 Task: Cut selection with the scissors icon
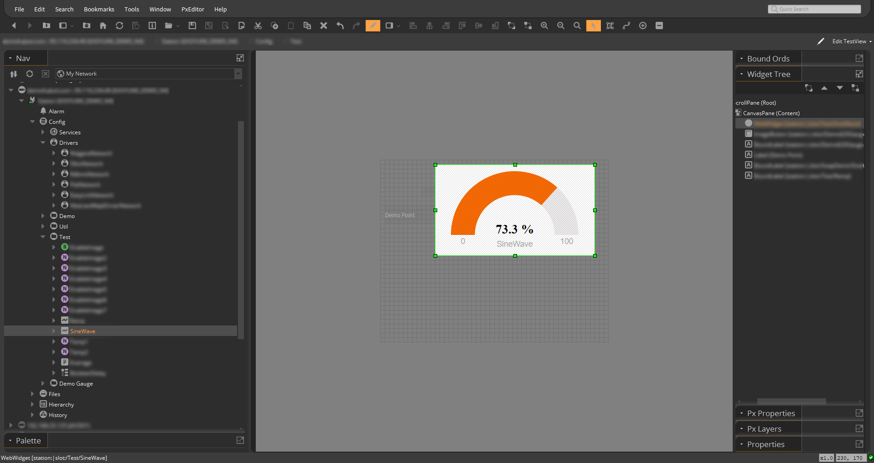tap(258, 25)
